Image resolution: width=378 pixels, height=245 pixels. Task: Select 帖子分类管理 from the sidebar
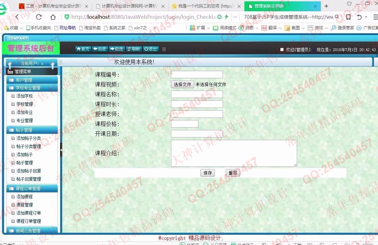[x=29, y=146]
